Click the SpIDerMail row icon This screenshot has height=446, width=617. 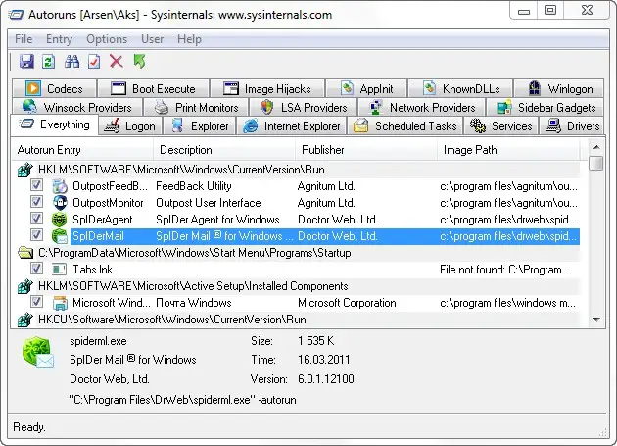click(60, 236)
